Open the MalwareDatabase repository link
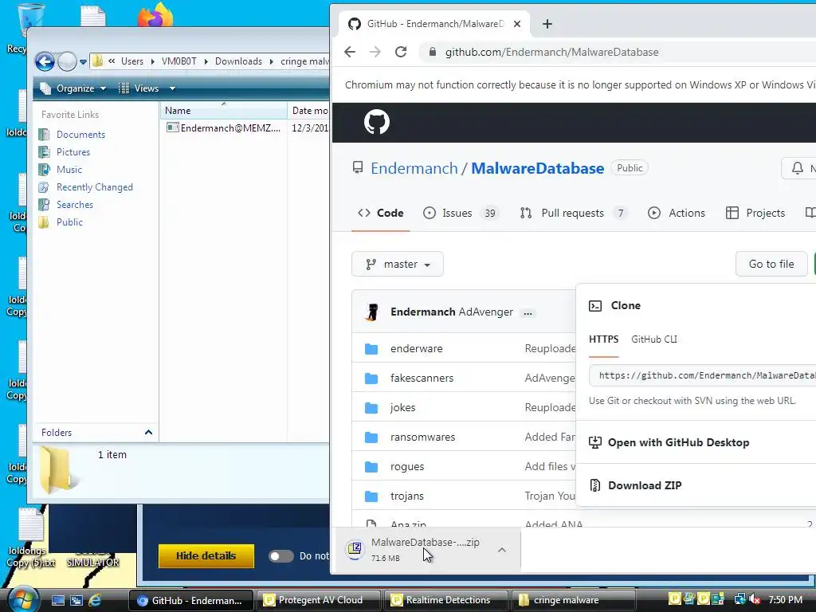Image resolution: width=816 pixels, height=612 pixels. coord(538,169)
